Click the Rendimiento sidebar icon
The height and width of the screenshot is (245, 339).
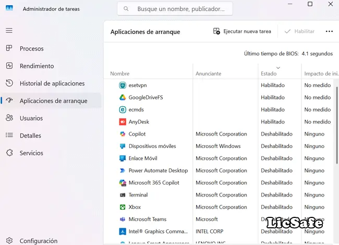(x=9, y=66)
